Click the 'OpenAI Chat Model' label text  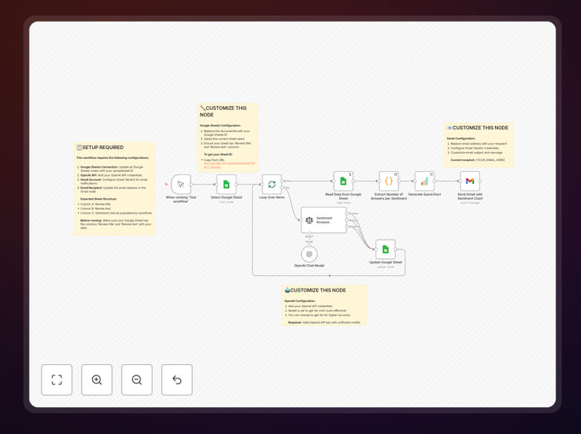tap(309, 266)
